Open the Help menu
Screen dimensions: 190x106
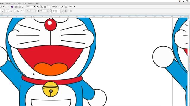pyautogui.click(x=37, y=4)
